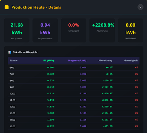Click deviation +1974.9% in 13:00 row

click(107, 113)
